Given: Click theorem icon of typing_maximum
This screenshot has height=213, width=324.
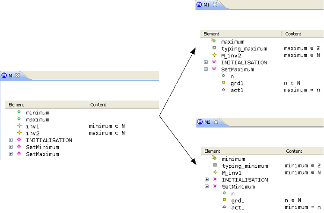Looking at the screenshot, I should click(x=214, y=48).
